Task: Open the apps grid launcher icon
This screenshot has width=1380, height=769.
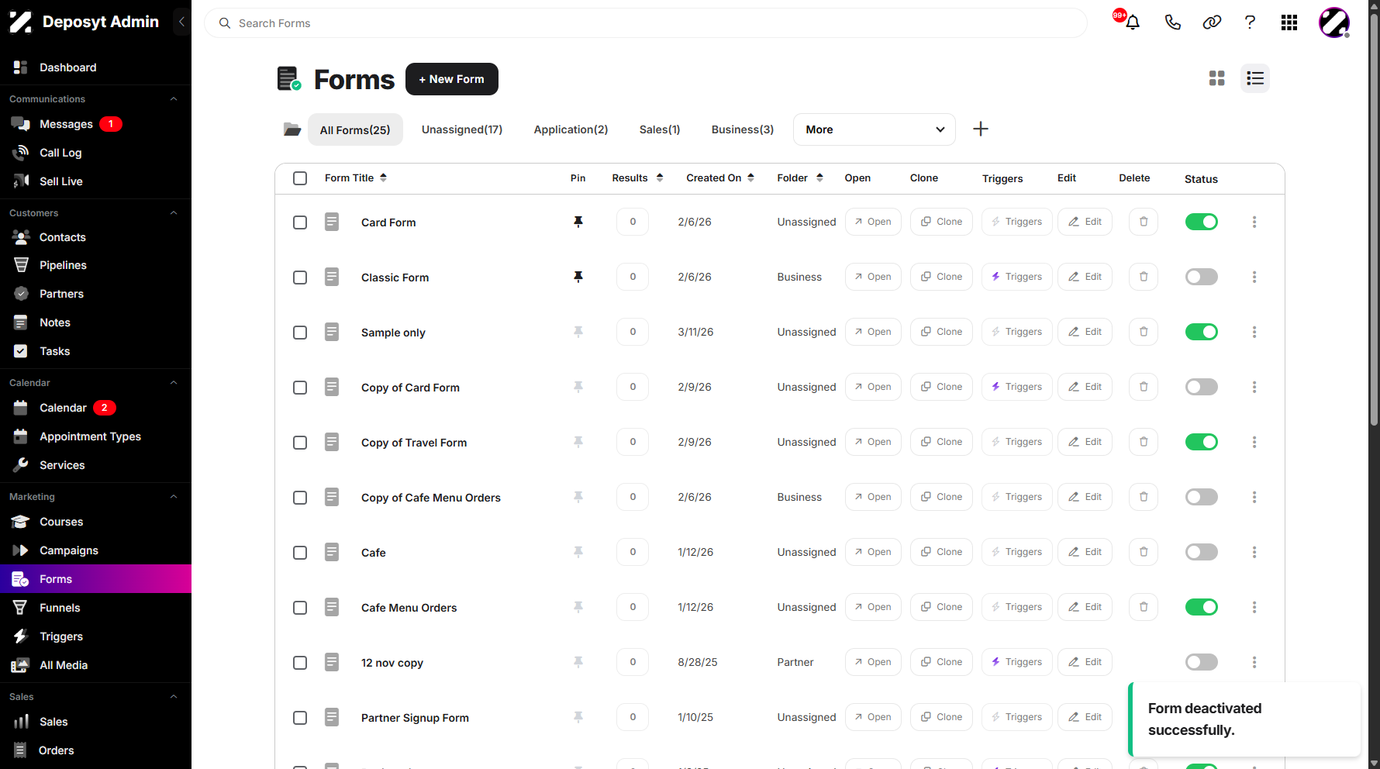Action: (x=1289, y=22)
